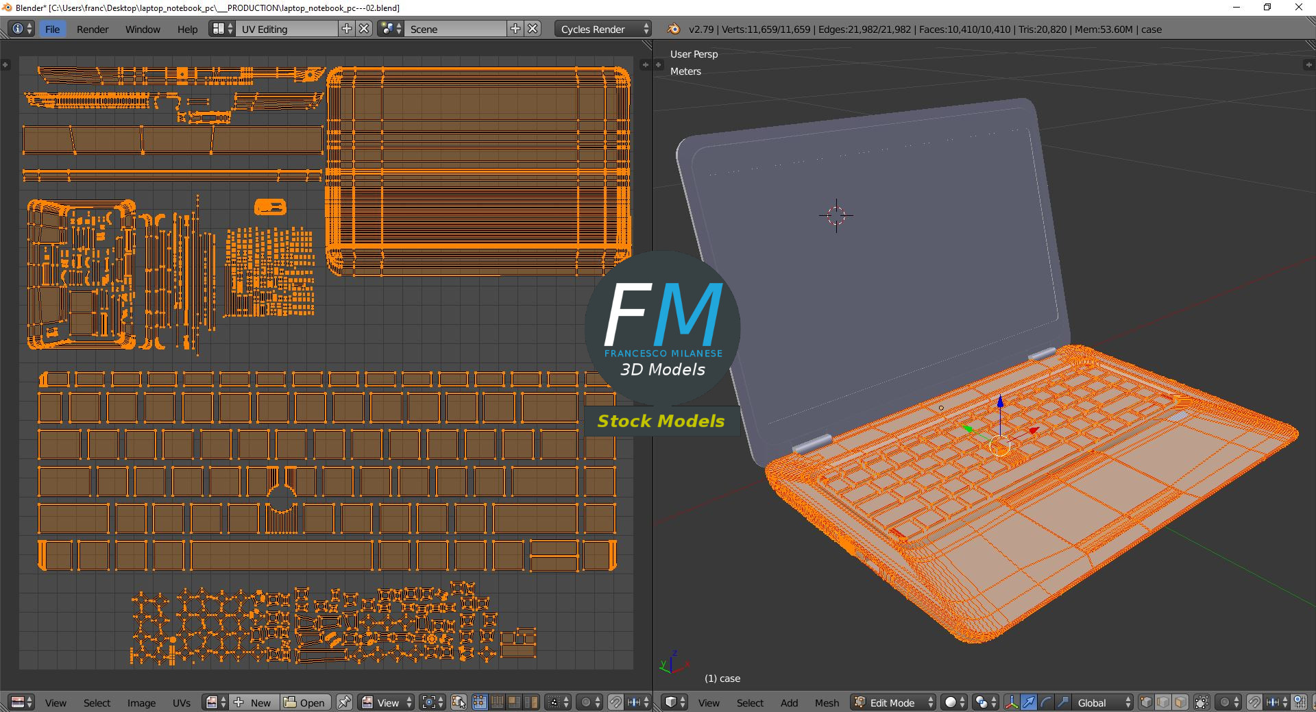Select UV face selection mode
Viewport: 1316px width, 712px height.
point(514,702)
